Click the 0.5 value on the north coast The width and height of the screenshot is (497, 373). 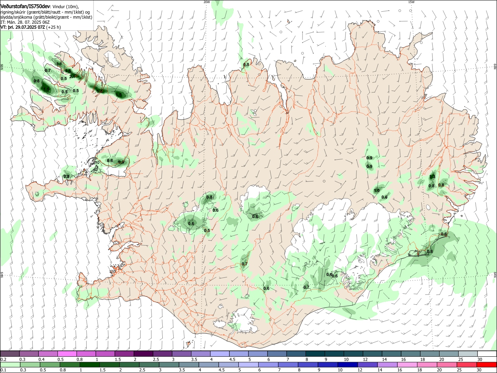click(x=246, y=65)
